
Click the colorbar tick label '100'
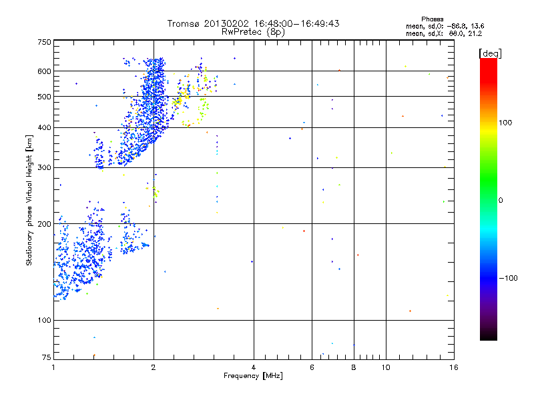pos(505,123)
